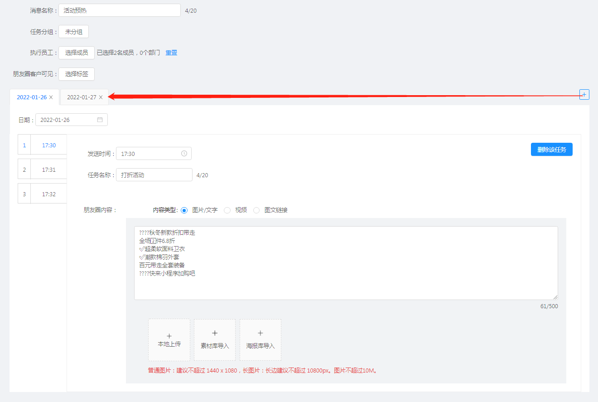Close the 2022-01-27 date tab
This screenshot has height=402, width=598.
coord(101,97)
